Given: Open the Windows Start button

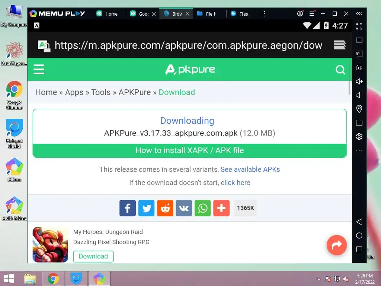Looking at the screenshot, I should [x=9, y=279].
